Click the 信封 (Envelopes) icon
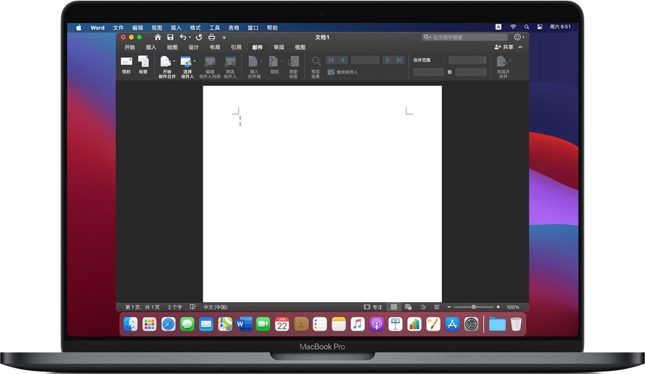 click(x=126, y=63)
